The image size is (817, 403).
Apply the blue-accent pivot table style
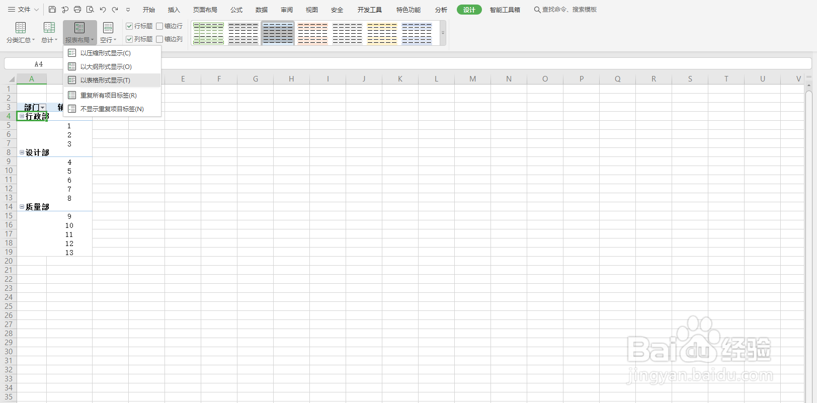pyautogui.click(x=417, y=33)
